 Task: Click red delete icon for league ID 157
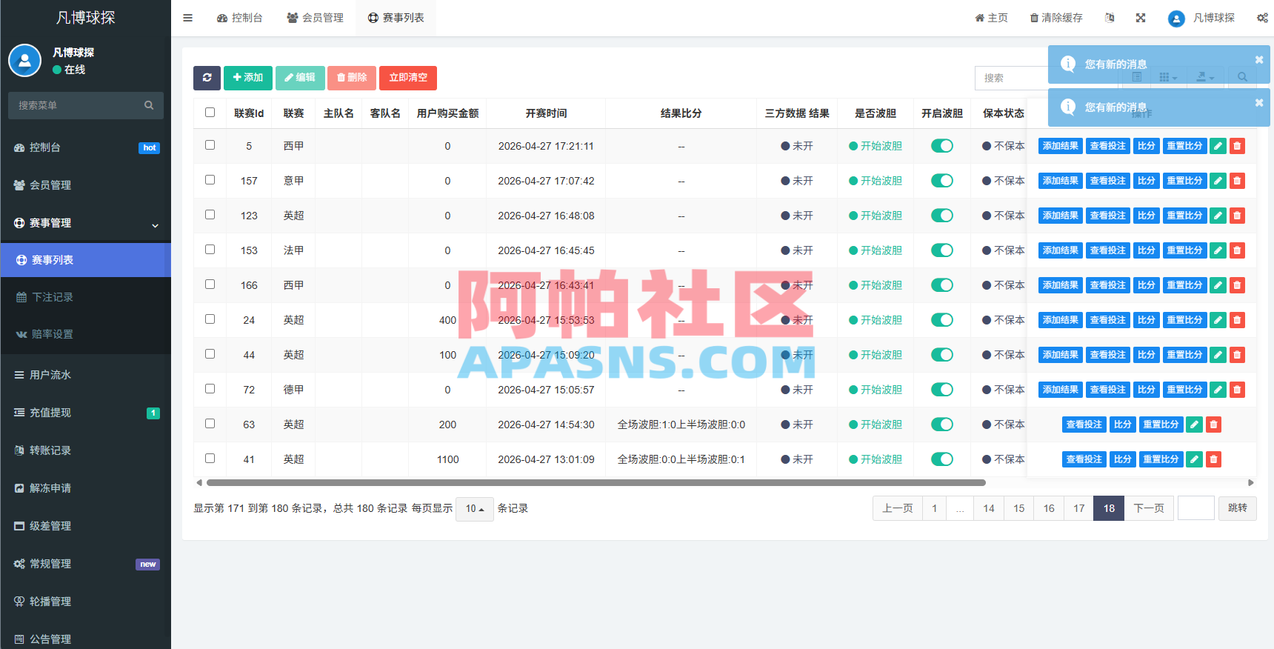[1237, 181]
